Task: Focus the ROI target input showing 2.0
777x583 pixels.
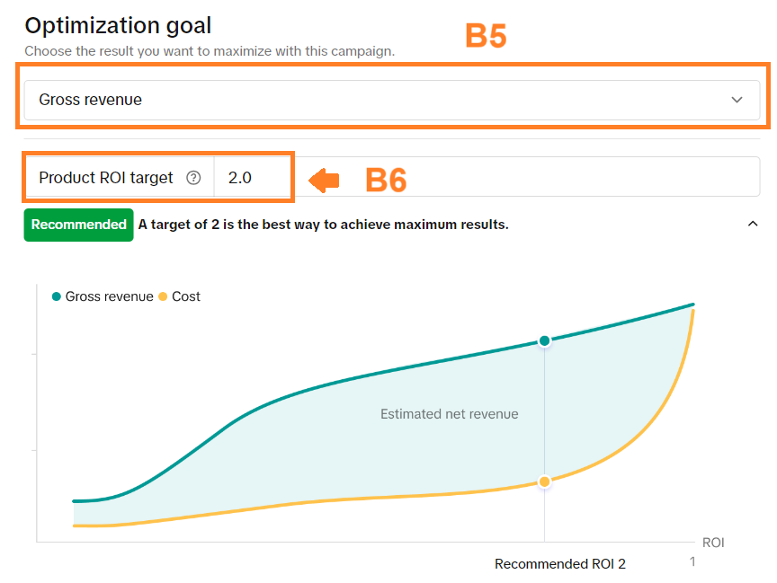Action: tap(252, 178)
